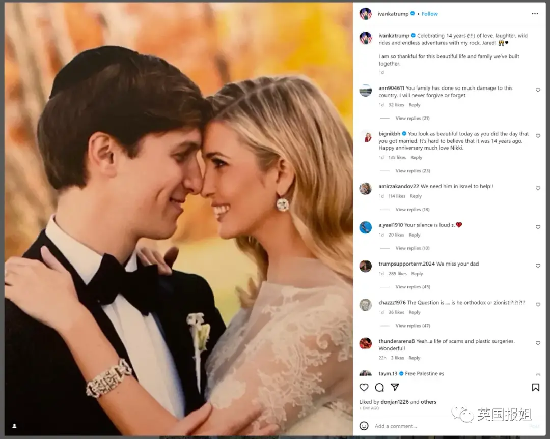Expand View replies (45) thread

413,287
